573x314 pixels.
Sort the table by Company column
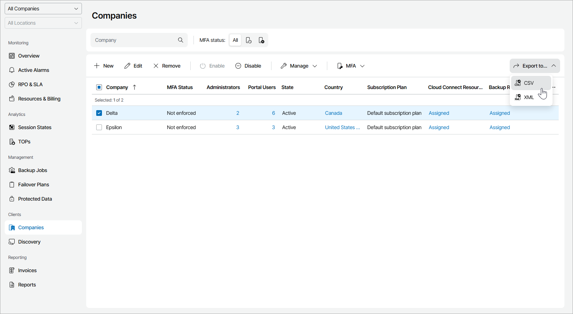[117, 87]
